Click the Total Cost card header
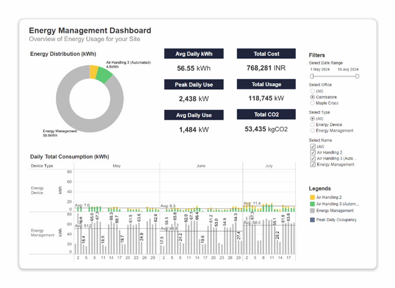395x288 pixels. (x=266, y=54)
